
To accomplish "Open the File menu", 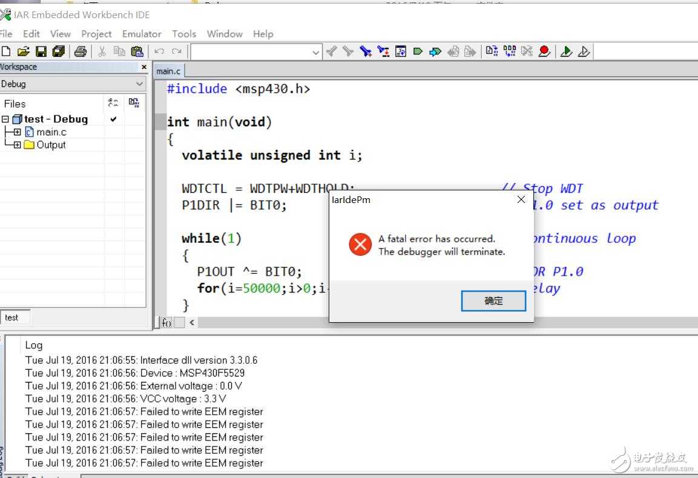I will [x=6, y=34].
